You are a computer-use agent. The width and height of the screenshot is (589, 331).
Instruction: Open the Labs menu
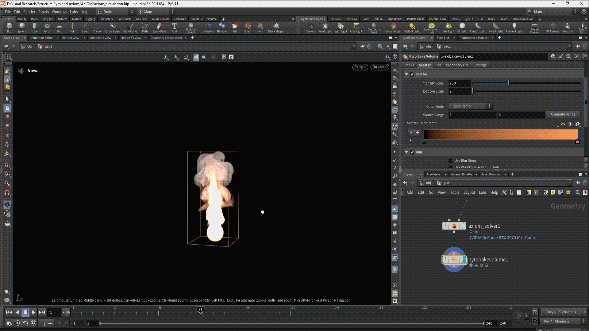pos(74,12)
